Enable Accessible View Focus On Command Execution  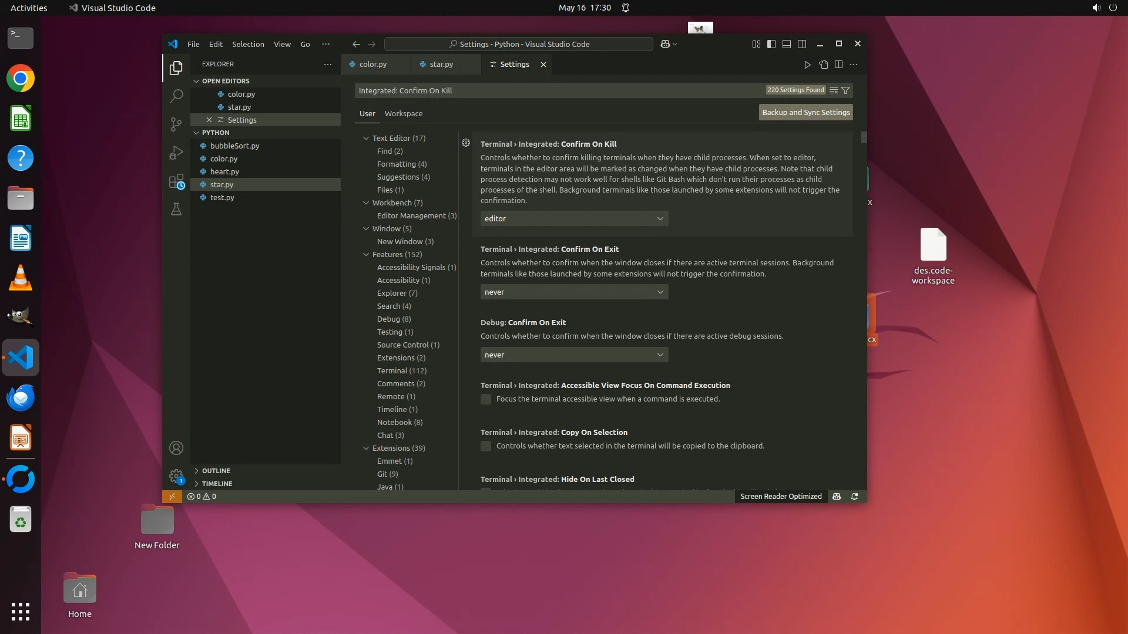(486, 399)
